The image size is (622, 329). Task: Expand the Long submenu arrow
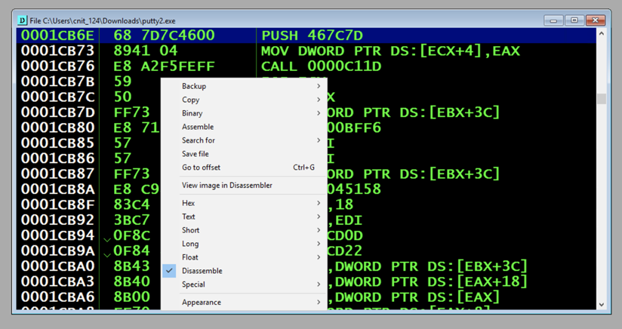click(319, 244)
